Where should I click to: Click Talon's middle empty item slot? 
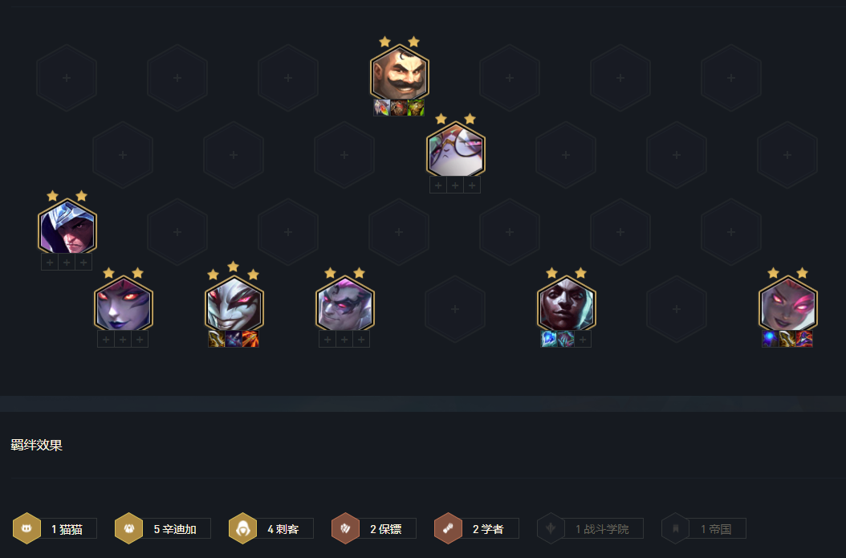tap(67, 263)
